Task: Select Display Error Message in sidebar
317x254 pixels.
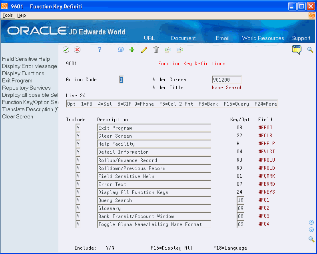Action: (30, 66)
